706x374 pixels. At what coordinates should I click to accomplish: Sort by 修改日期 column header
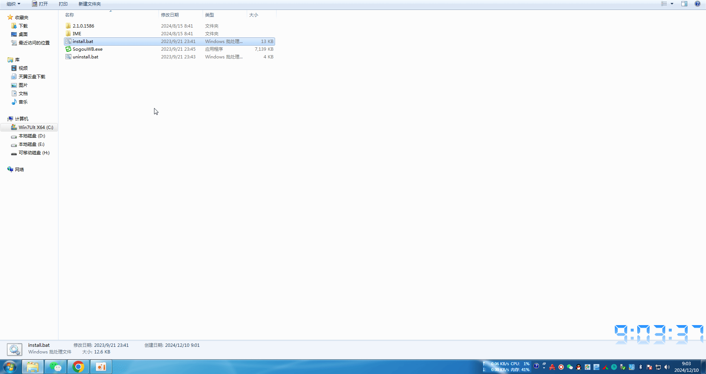(170, 15)
